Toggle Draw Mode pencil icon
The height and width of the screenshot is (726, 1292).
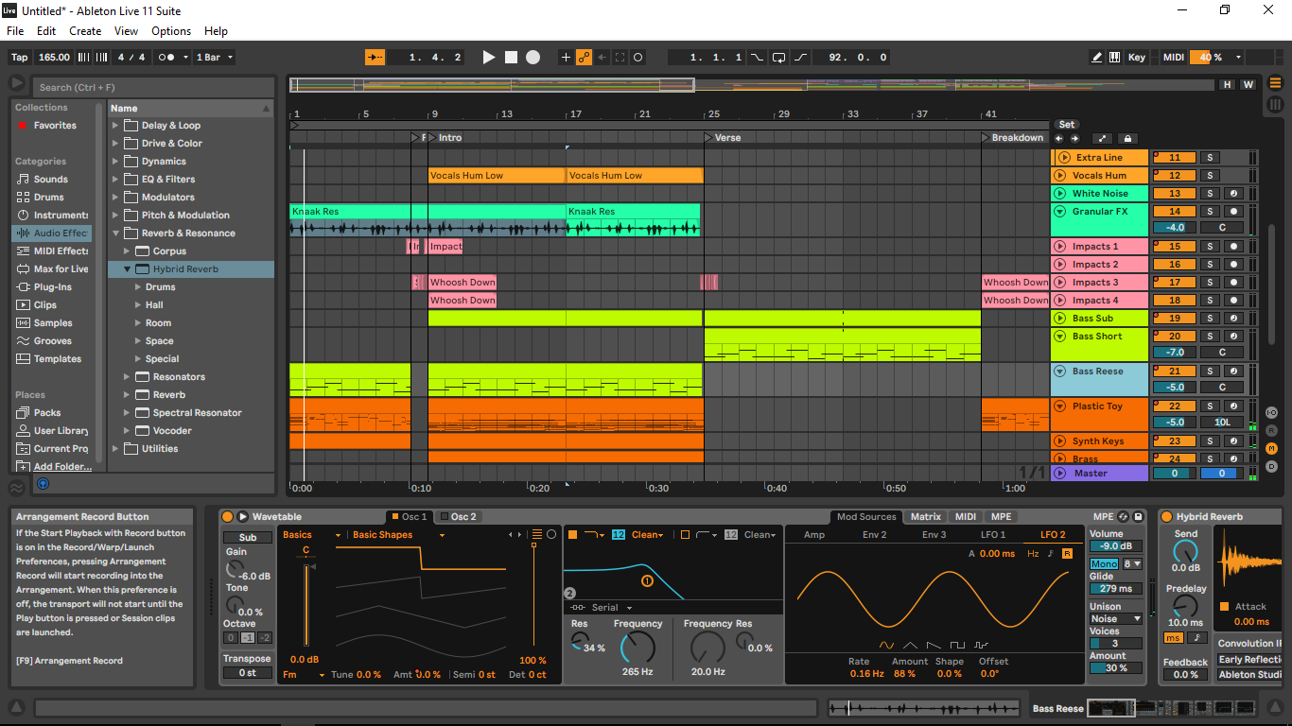coord(1096,58)
